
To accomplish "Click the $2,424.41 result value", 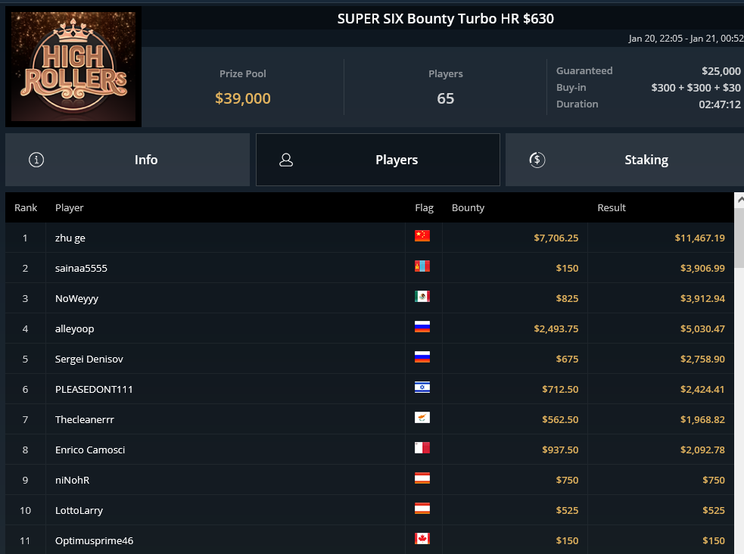I will [x=702, y=390].
